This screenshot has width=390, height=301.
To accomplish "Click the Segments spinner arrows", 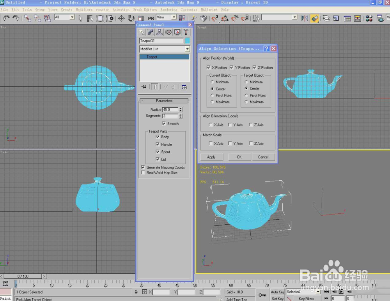I will (181, 116).
